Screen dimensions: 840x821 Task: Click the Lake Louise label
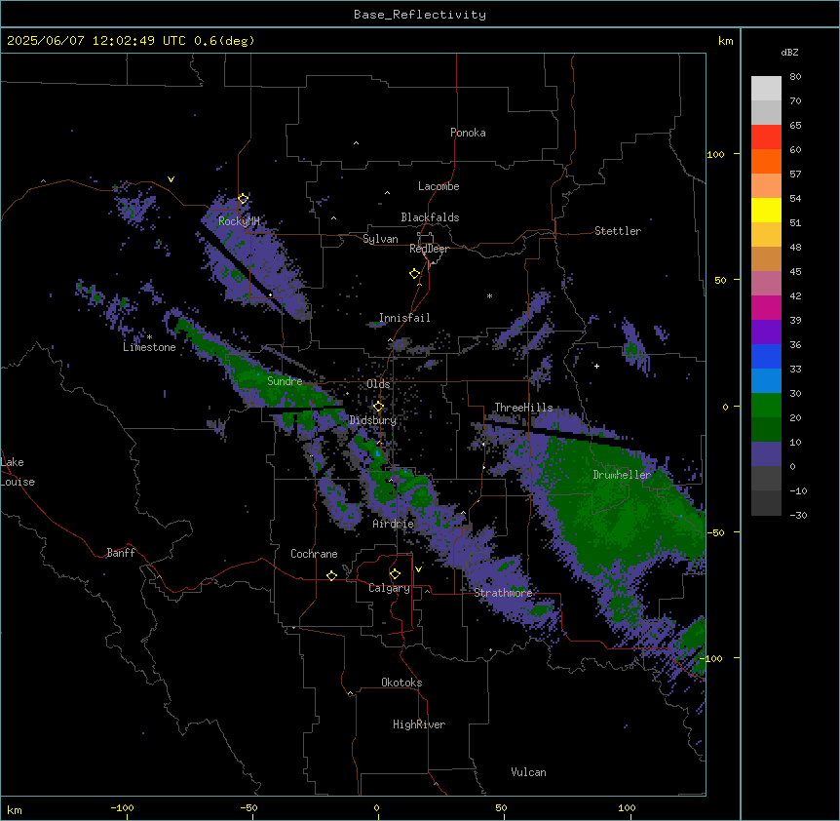coord(18,472)
